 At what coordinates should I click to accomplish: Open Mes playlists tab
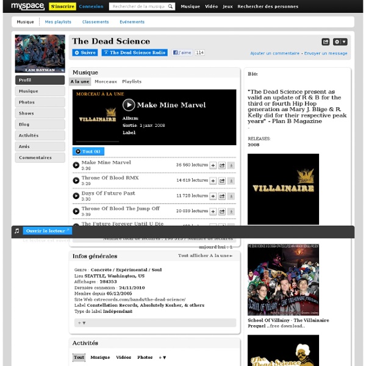[x=58, y=22]
